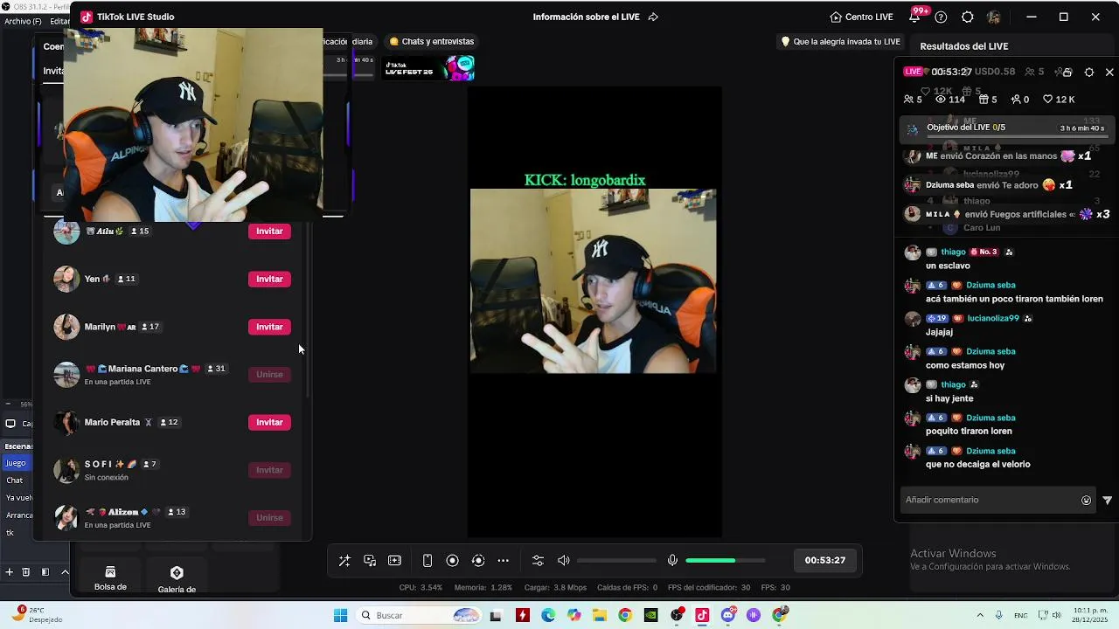The width and height of the screenshot is (1119, 629).
Task: Select the tk scene in OBS
Action: [x=10, y=533]
